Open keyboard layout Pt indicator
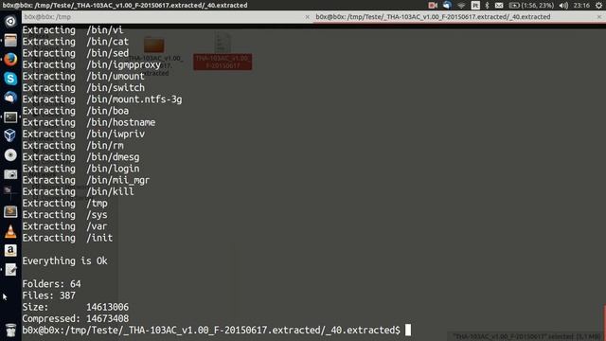606x341 pixels. point(475,5)
